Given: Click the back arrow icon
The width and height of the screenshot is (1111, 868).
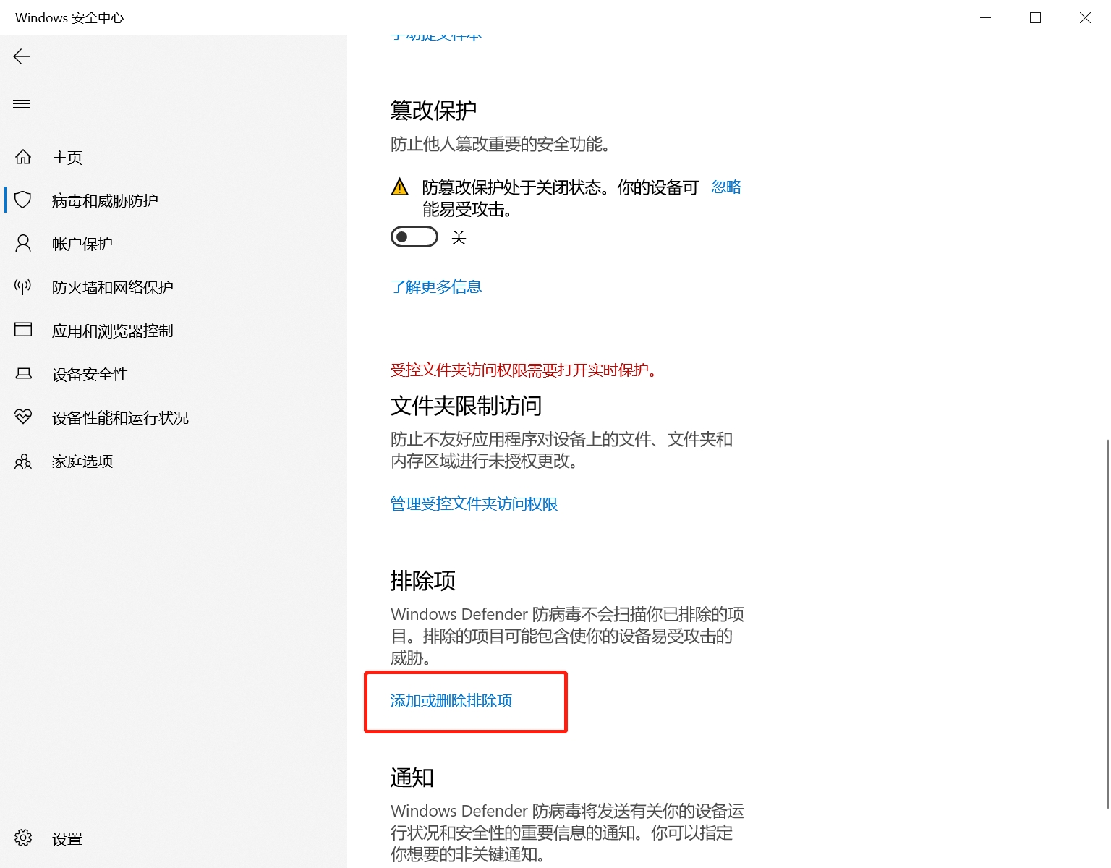Looking at the screenshot, I should 22,56.
